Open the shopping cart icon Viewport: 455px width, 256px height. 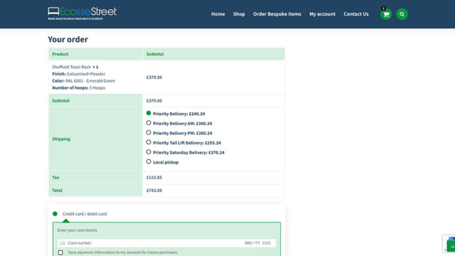(x=386, y=14)
